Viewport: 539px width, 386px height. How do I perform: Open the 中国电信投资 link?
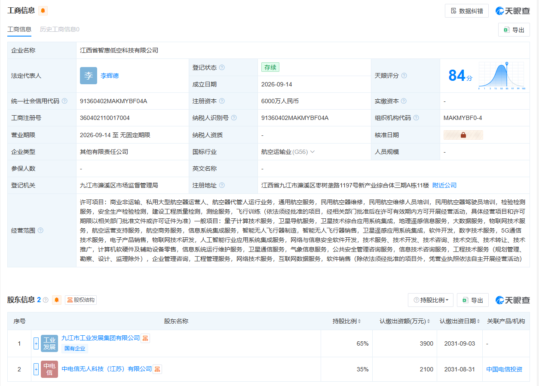point(504,369)
